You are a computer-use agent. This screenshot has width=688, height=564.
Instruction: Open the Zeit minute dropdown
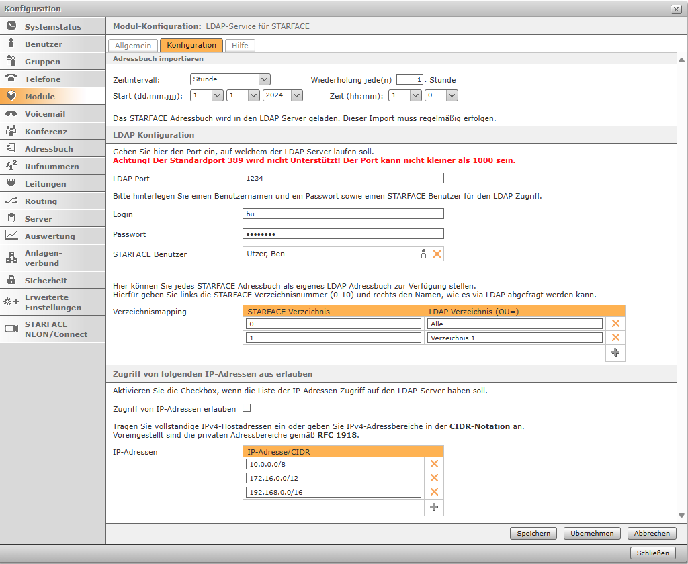[441, 95]
